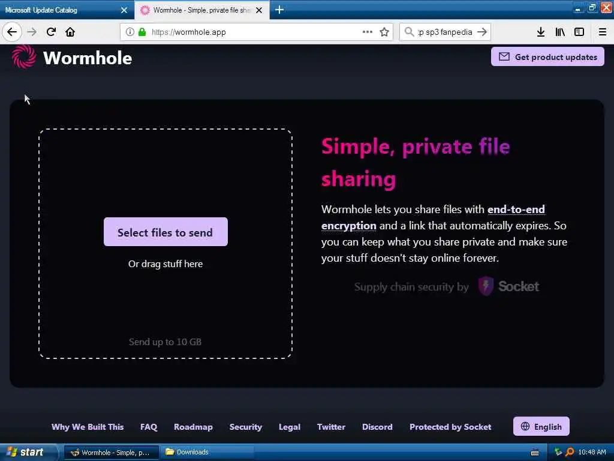Viewport: 614px width, 461px height.
Task: Click the Or drag stuff here text
Action: 165,264
